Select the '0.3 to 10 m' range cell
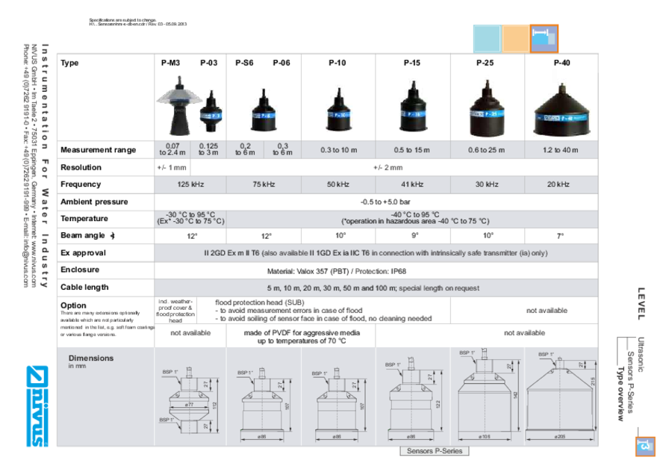 pos(338,150)
